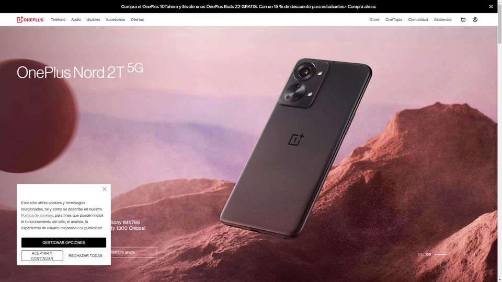Close the cookie notice with X

(x=105, y=189)
